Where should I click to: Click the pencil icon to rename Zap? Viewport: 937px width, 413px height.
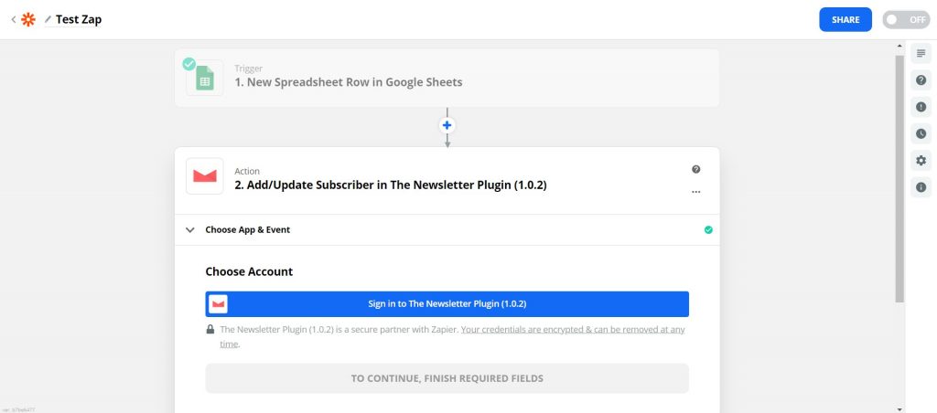pyautogui.click(x=48, y=20)
